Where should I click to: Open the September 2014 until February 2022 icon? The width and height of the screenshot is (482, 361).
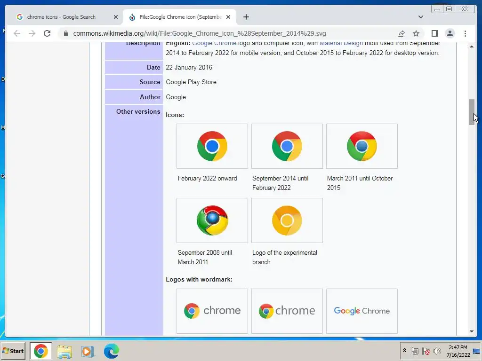point(287,146)
